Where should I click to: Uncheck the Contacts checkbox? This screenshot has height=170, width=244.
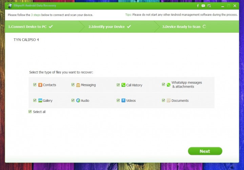coord(35,84)
